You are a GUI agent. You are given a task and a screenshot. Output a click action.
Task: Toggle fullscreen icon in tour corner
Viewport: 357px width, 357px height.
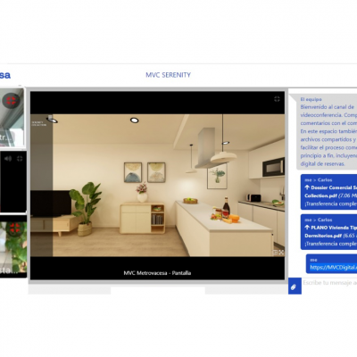(281, 253)
